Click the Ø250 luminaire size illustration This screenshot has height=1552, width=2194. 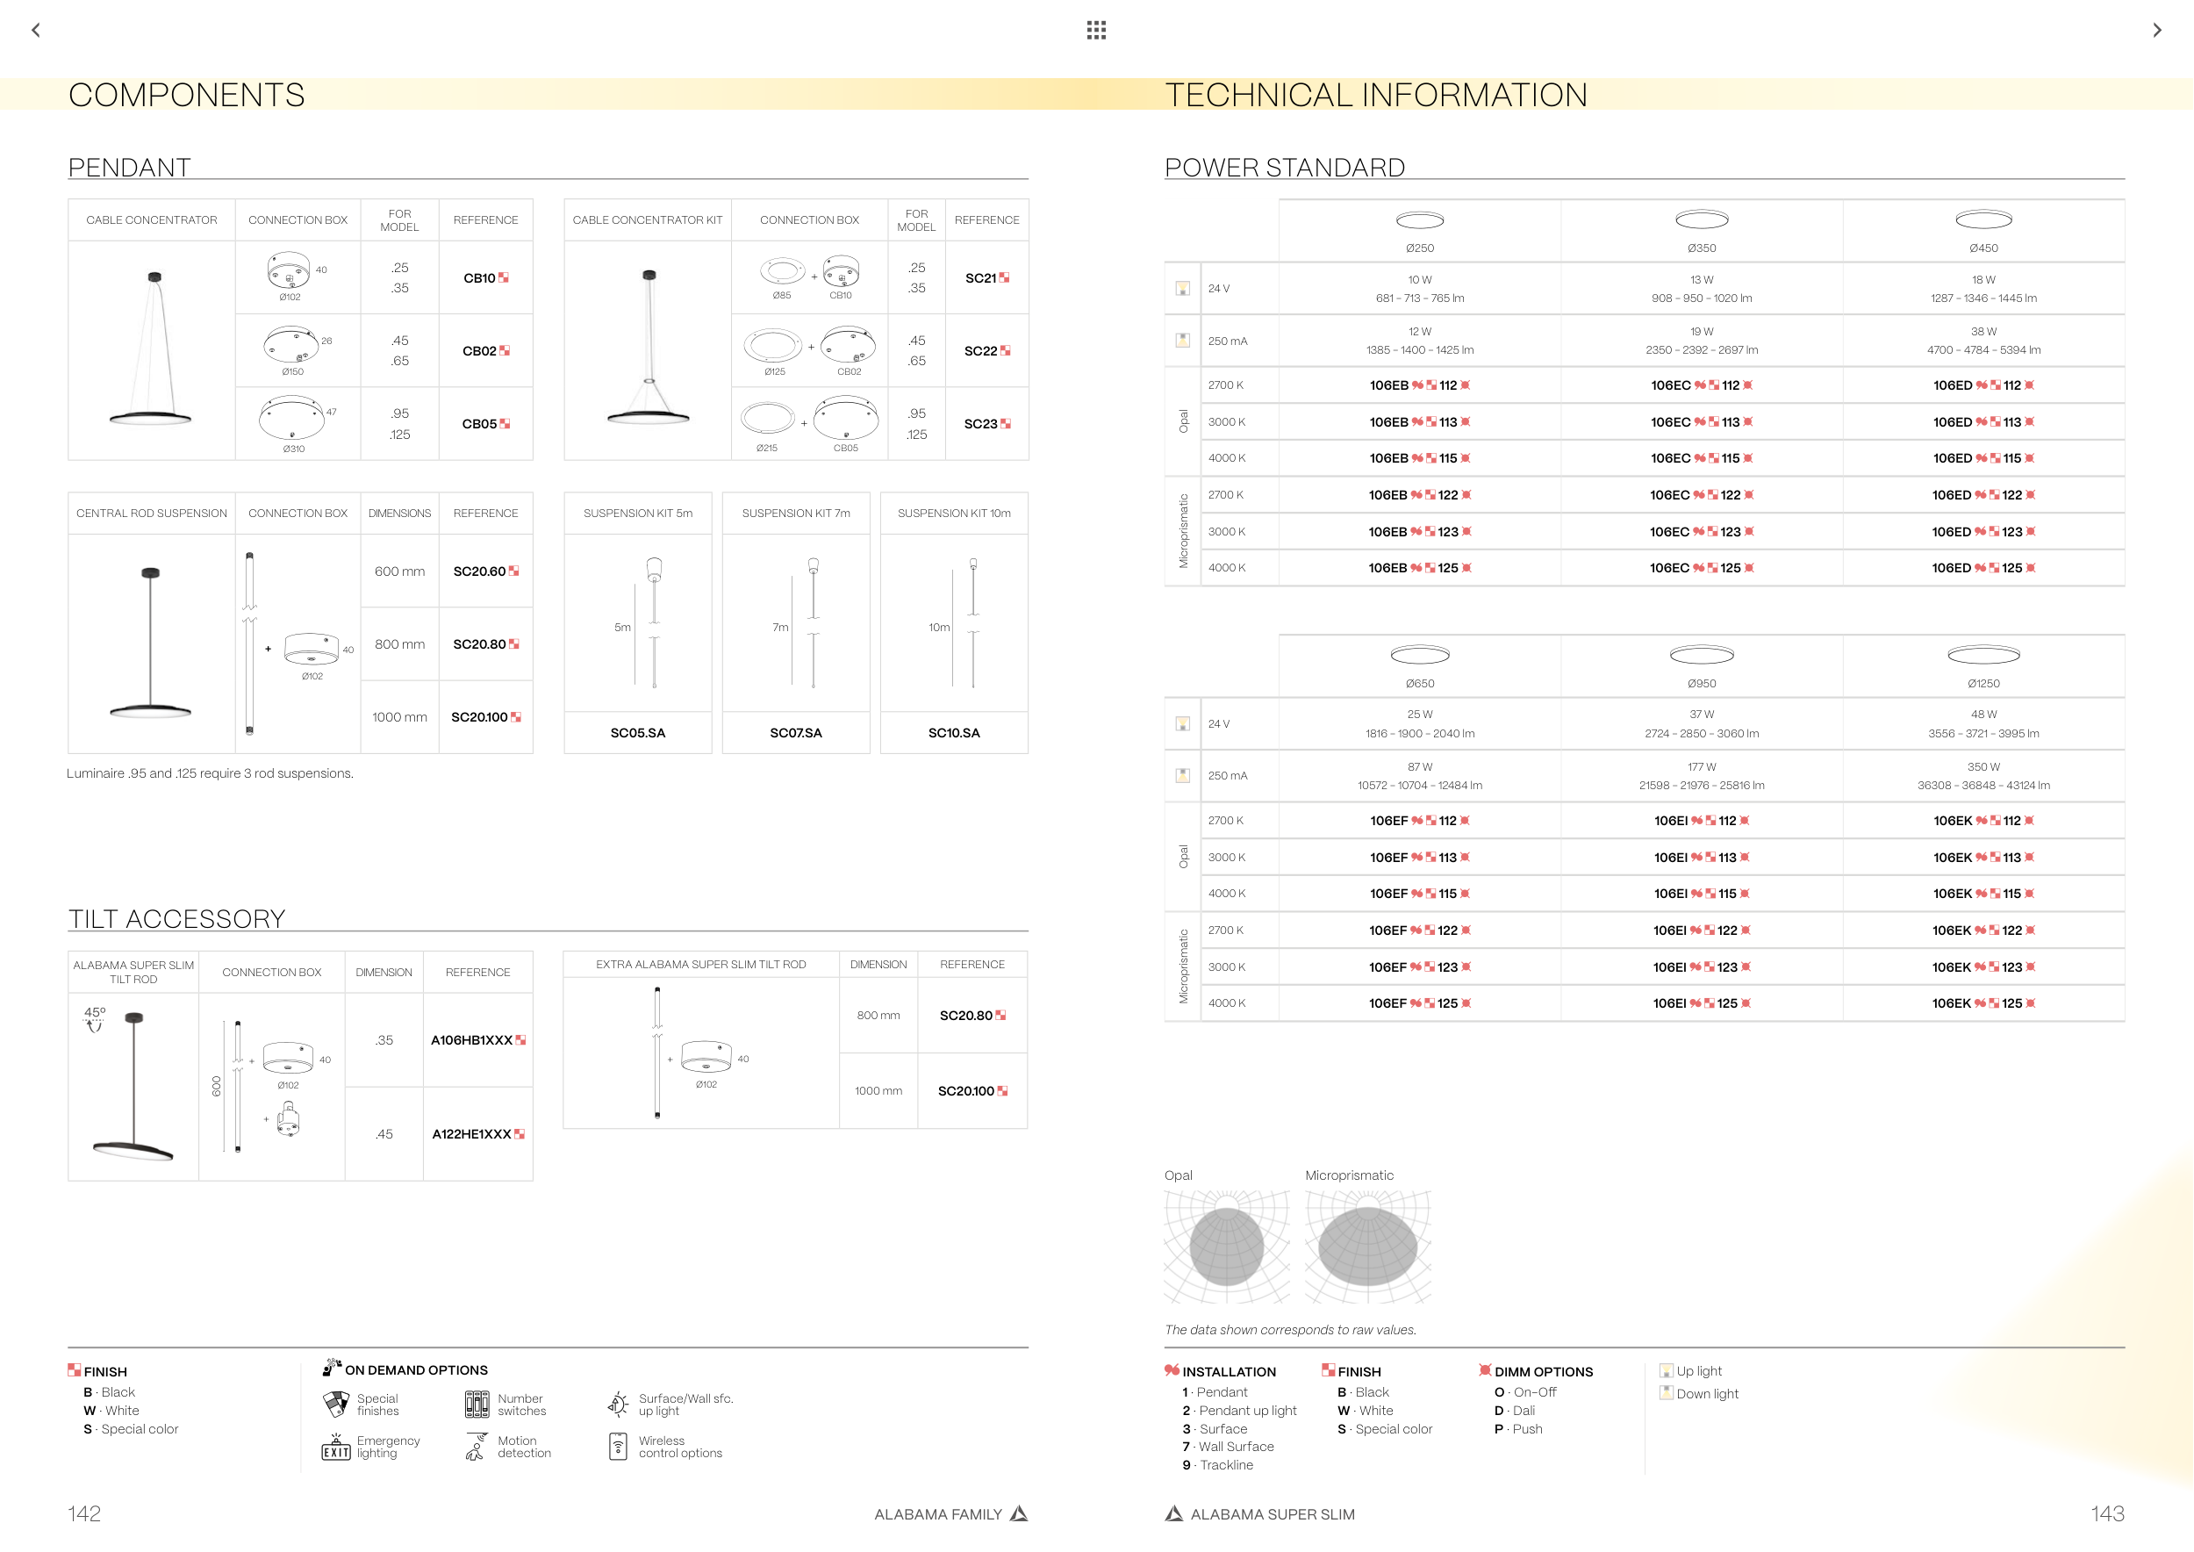coord(1420,220)
